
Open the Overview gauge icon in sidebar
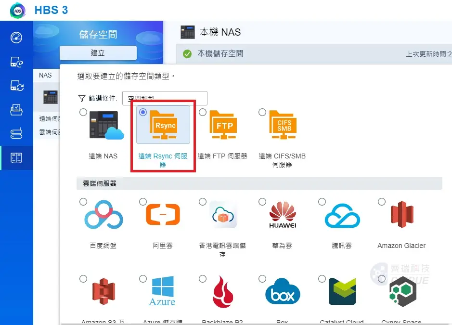coord(16,38)
